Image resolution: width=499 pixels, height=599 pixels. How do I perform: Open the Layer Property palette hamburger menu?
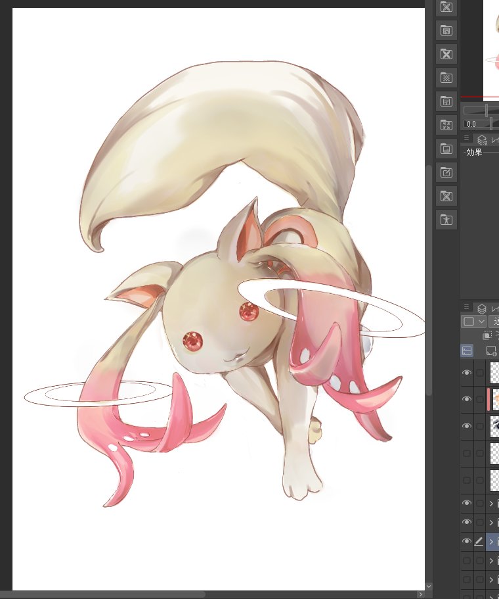466,138
